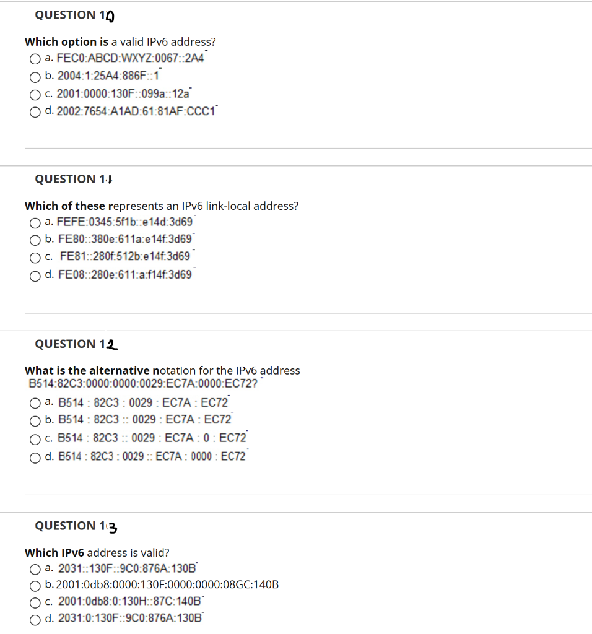Select option b. 2004:1:25A4:886F::1
This screenshot has height=634, width=592.
pos(35,76)
